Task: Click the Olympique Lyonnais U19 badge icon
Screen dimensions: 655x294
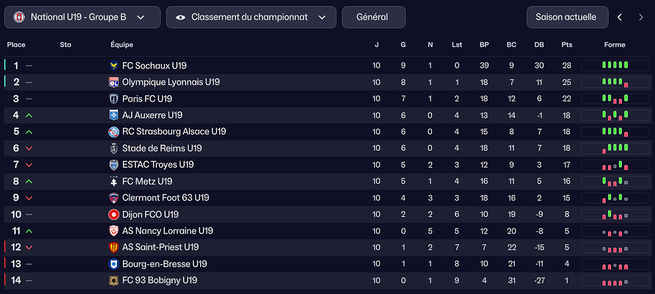Action: [114, 82]
